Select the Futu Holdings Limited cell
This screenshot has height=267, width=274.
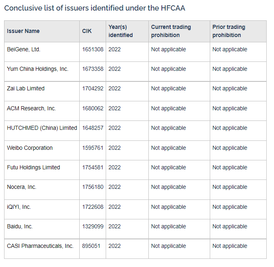tap(33, 167)
